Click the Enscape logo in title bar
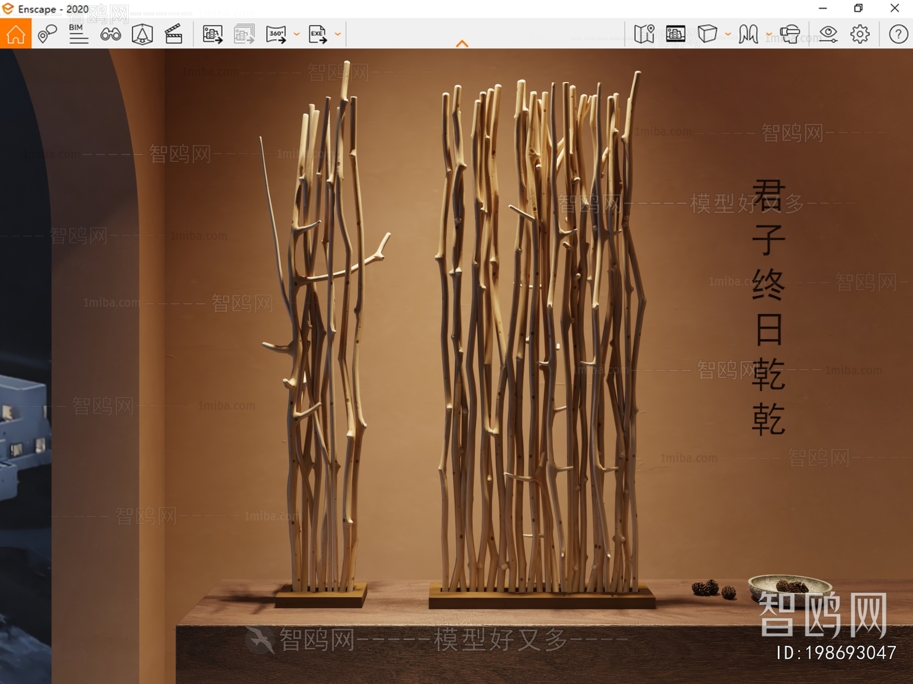Image resolution: width=913 pixels, height=684 pixels. coord(8,9)
